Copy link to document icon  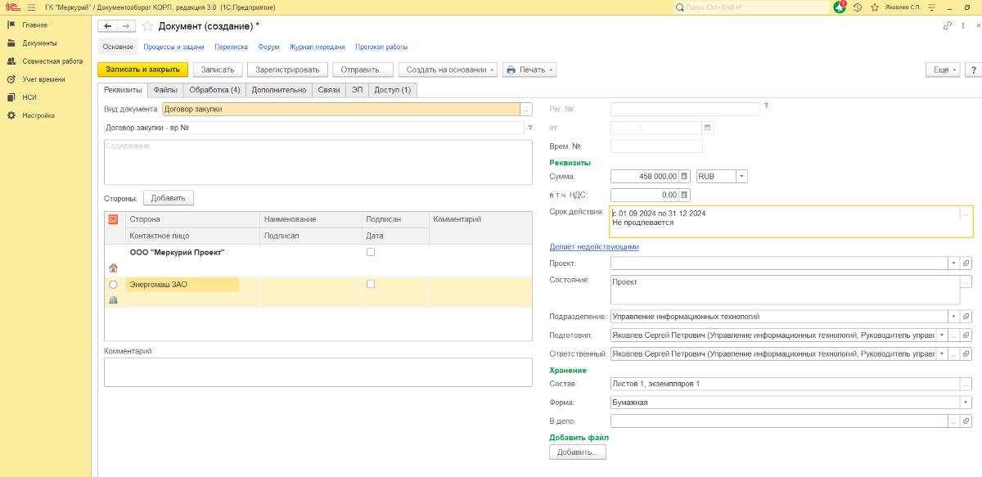(948, 26)
